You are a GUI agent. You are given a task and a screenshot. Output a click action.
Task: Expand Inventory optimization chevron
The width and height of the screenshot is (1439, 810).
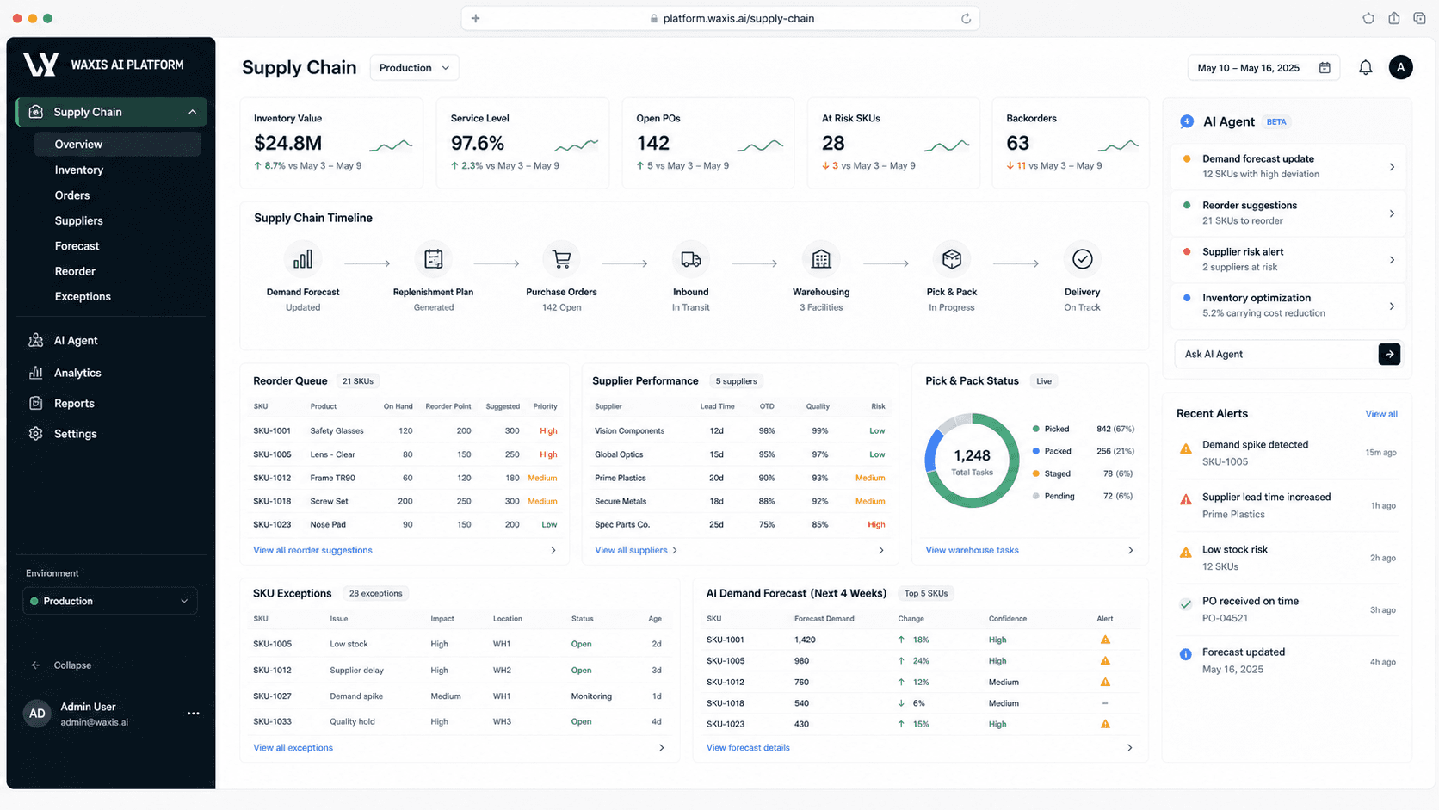pyautogui.click(x=1392, y=306)
